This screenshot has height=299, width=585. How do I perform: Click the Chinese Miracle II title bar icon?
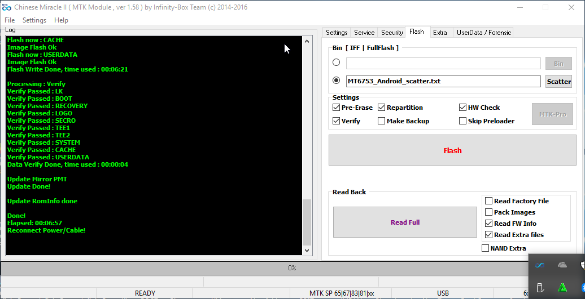tap(7, 7)
